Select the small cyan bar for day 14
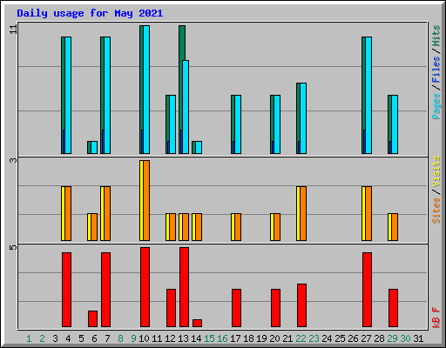 (199, 148)
